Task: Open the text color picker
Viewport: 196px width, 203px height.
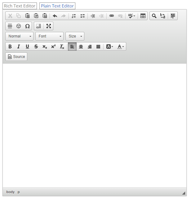Action: click(121, 46)
